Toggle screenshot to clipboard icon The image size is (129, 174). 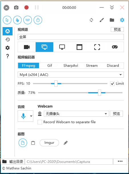pos(33,143)
